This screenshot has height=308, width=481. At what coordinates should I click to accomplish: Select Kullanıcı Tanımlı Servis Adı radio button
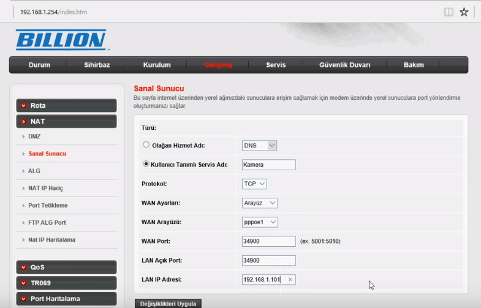(146, 164)
